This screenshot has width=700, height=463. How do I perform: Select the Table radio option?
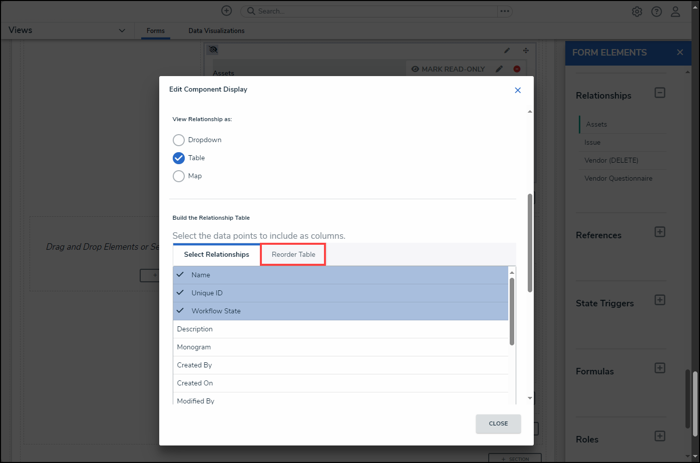tap(179, 158)
